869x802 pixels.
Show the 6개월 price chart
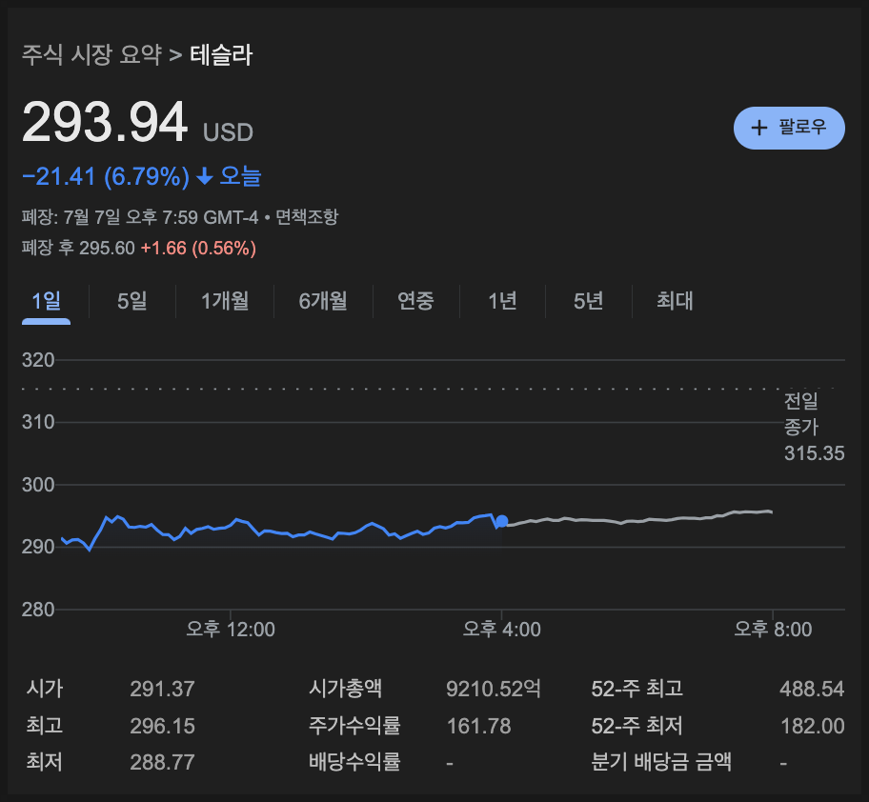323,301
